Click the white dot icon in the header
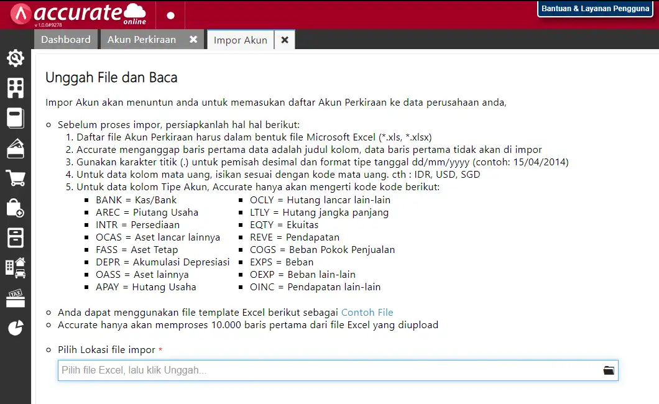659x404 pixels. click(x=171, y=15)
